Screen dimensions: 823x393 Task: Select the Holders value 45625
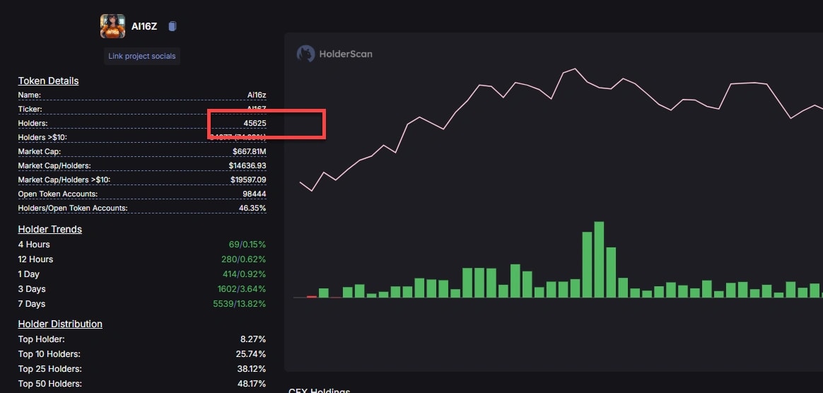point(255,123)
